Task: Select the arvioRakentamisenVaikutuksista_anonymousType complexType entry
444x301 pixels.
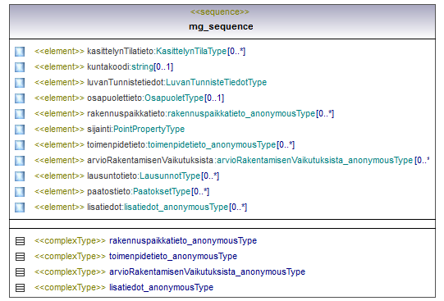Action: (x=170, y=271)
